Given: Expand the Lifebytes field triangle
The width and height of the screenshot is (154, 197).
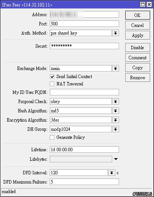Looking at the screenshot, I should (x=116, y=159).
